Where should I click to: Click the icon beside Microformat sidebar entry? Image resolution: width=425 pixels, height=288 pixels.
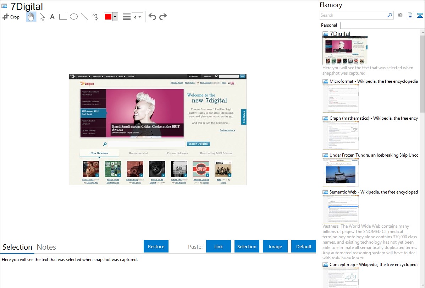pos(325,81)
